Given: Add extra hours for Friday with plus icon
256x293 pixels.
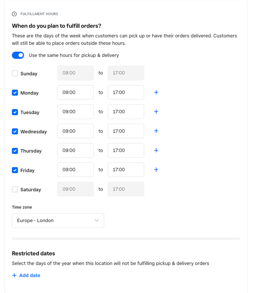Looking at the screenshot, I should [x=156, y=170].
